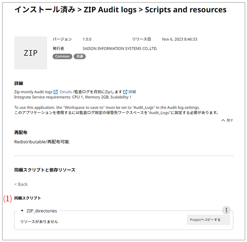247x242 pixels.
Task: Collapse the ZIP_directories script triangle
Action: tap(22, 211)
